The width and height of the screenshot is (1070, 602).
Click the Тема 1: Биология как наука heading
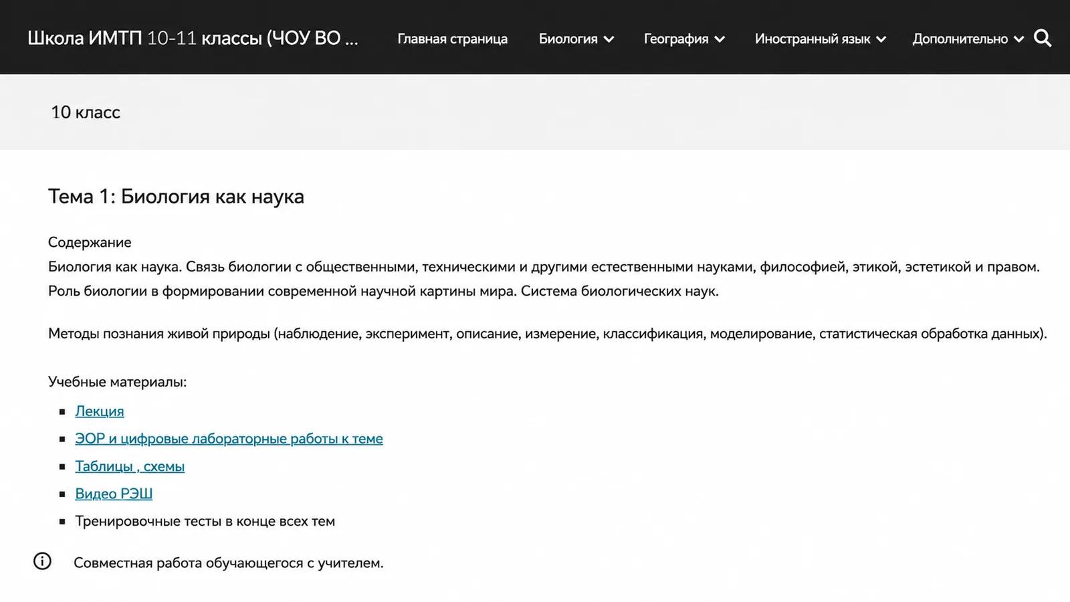coord(176,197)
